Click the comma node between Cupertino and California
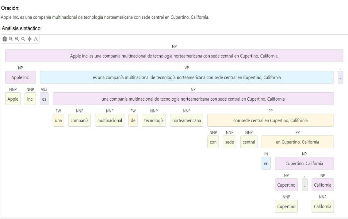Viewport: 348px width, 219px height. (304, 185)
